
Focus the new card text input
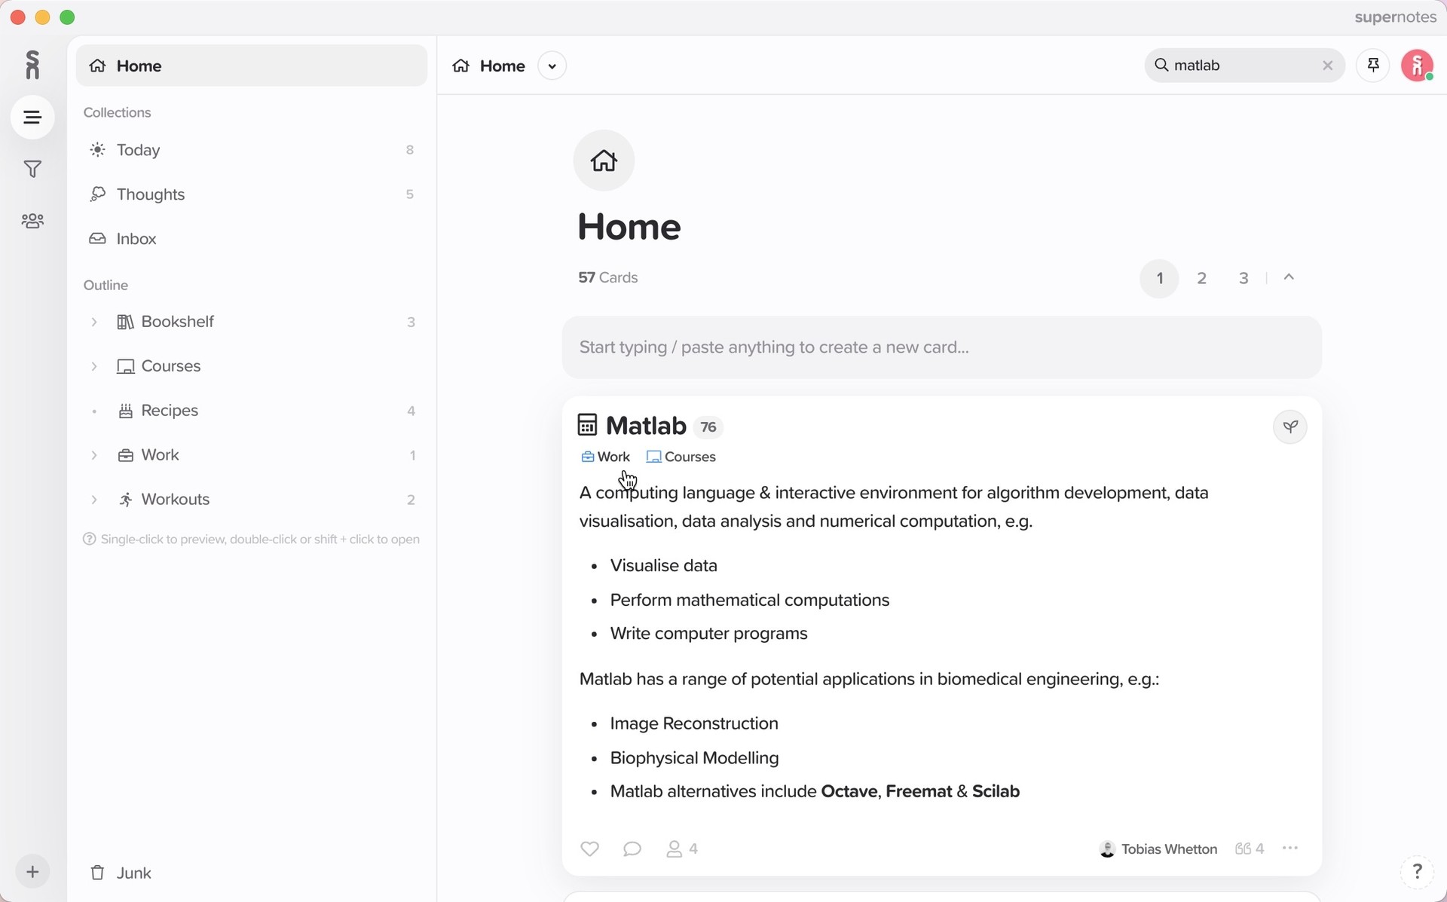click(941, 347)
